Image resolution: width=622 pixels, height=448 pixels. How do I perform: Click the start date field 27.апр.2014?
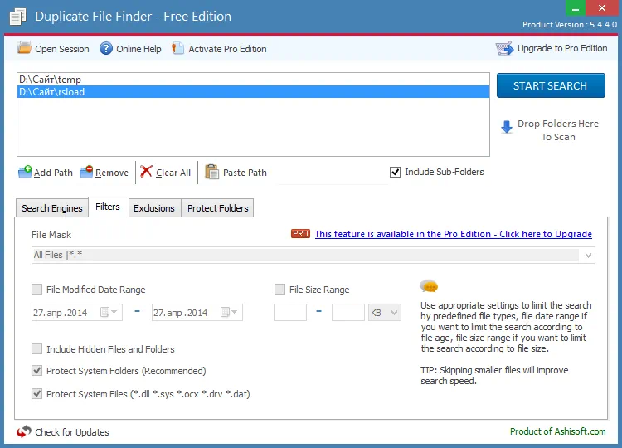click(x=76, y=312)
